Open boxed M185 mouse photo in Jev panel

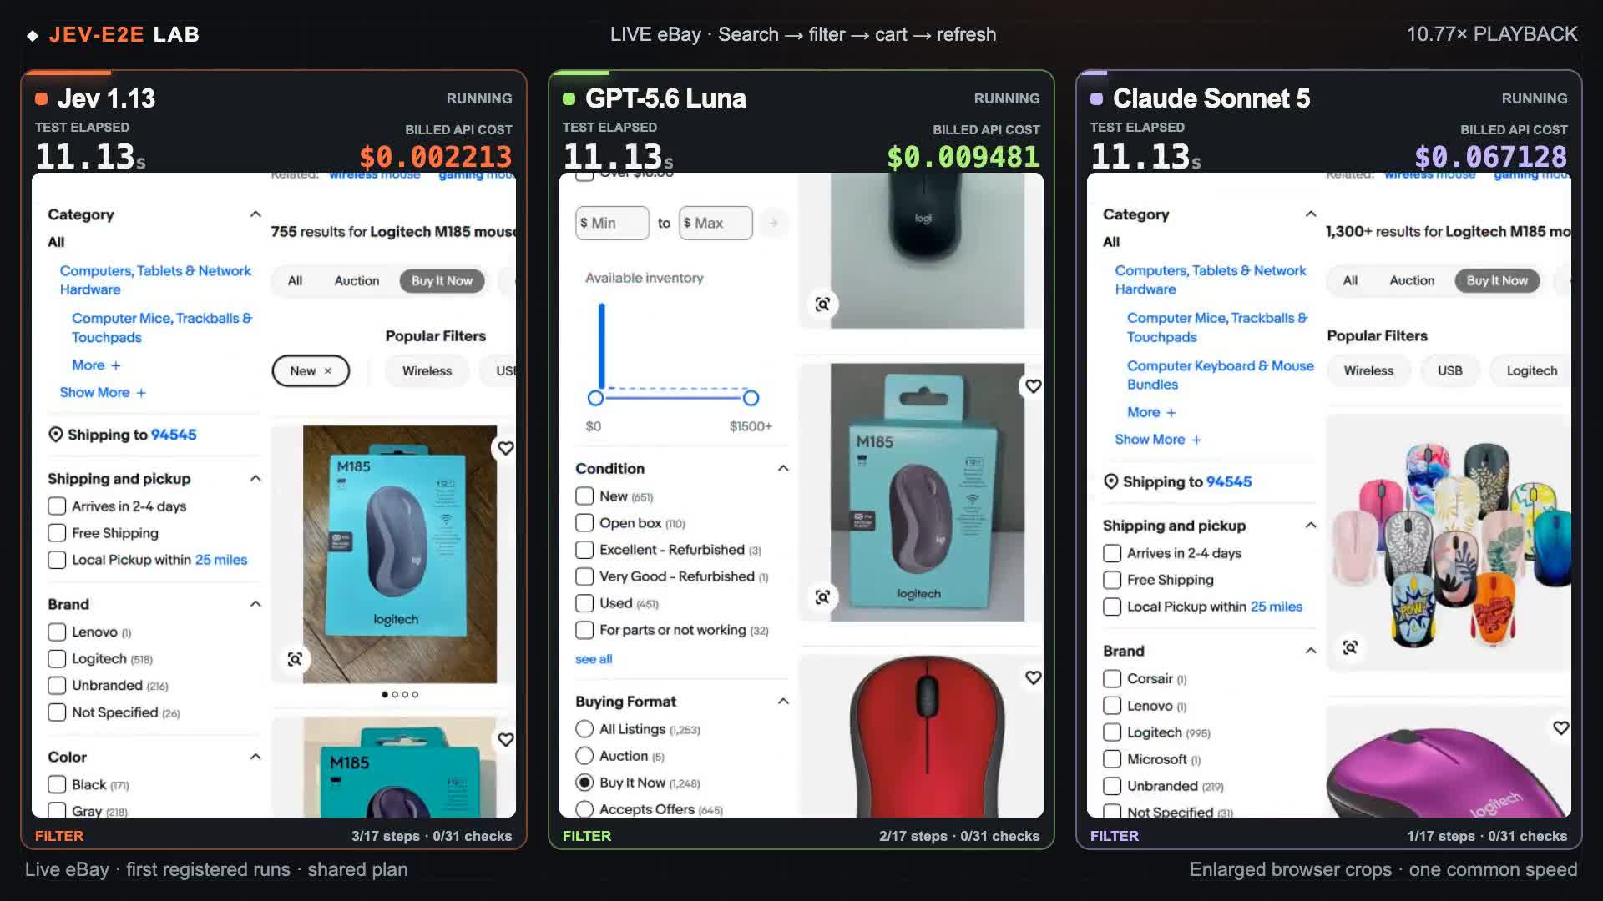(x=399, y=554)
